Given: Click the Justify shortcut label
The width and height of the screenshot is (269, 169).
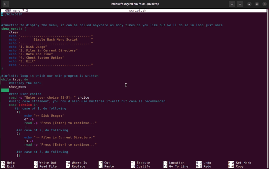Looking at the screenshot, I should pos(143,166).
